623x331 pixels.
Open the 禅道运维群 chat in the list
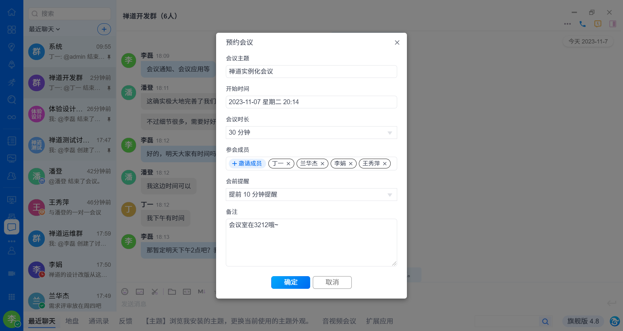click(70, 239)
